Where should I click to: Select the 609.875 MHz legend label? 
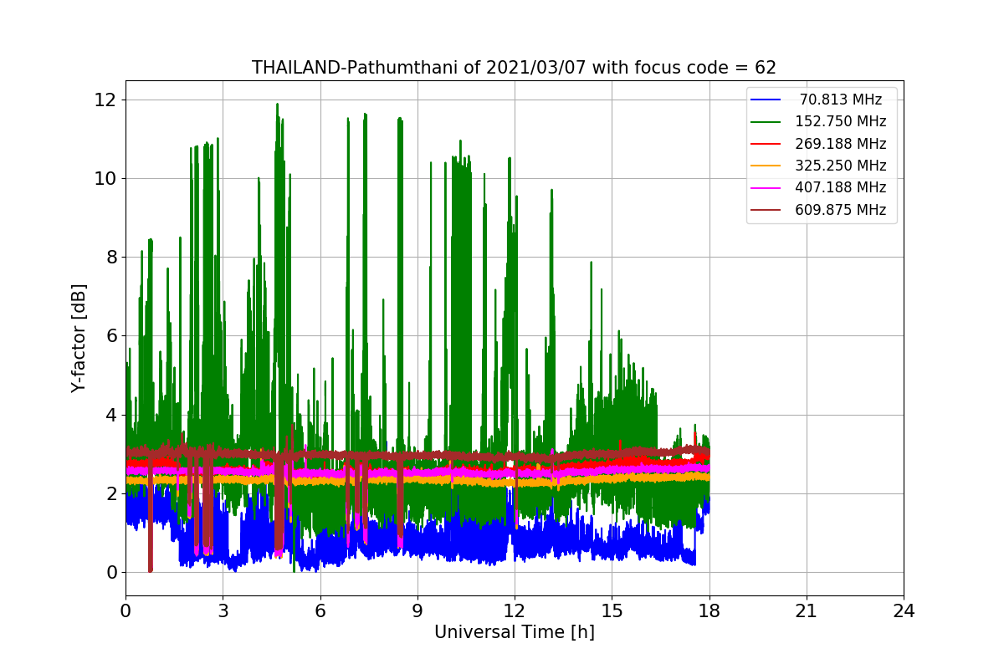pyautogui.click(x=841, y=210)
